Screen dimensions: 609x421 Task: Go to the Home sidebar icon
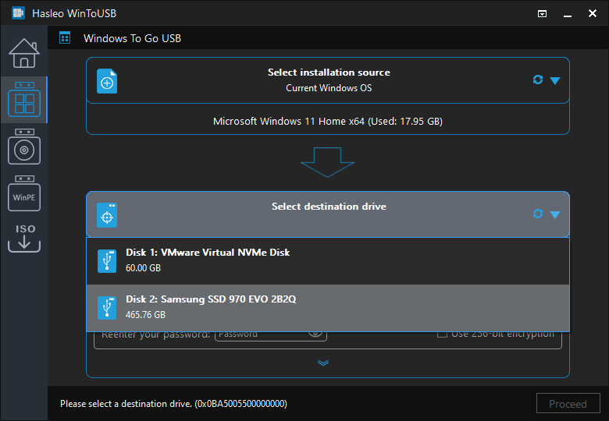[24, 54]
